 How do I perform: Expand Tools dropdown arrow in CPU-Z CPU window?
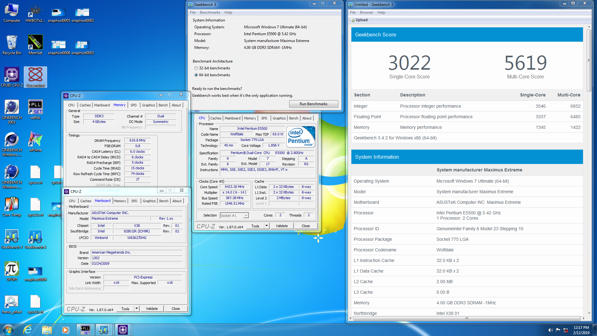pyautogui.click(x=266, y=226)
